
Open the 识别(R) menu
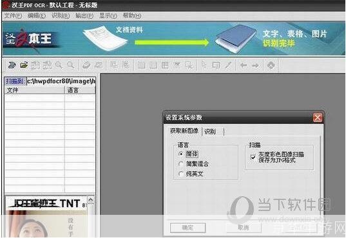(x=61, y=15)
